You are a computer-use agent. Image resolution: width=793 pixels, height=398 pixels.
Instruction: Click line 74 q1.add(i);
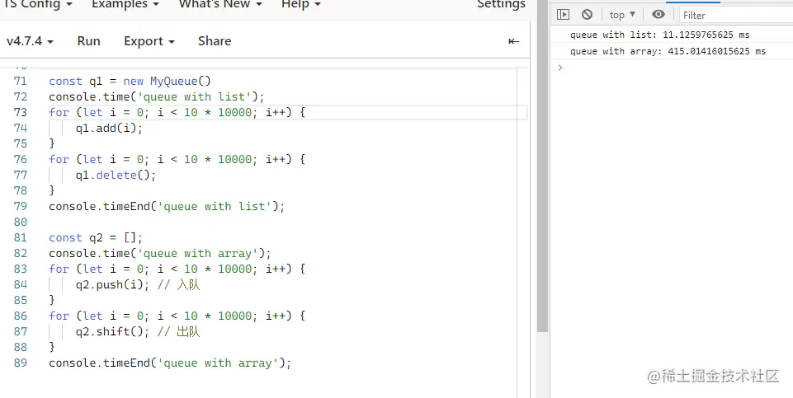coord(109,128)
